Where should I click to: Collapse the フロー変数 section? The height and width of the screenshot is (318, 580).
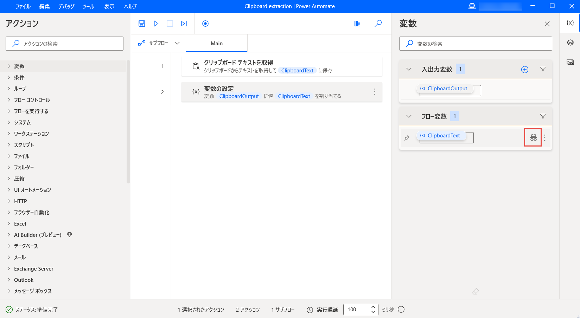(x=409, y=116)
